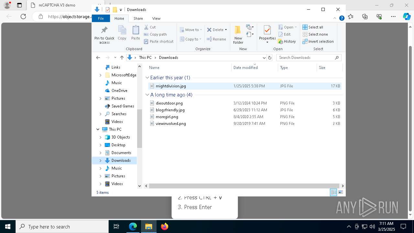Viewport: 414px width, 233px height.
Task: Switch to the Home ribbon tab
Action: coord(119,18)
